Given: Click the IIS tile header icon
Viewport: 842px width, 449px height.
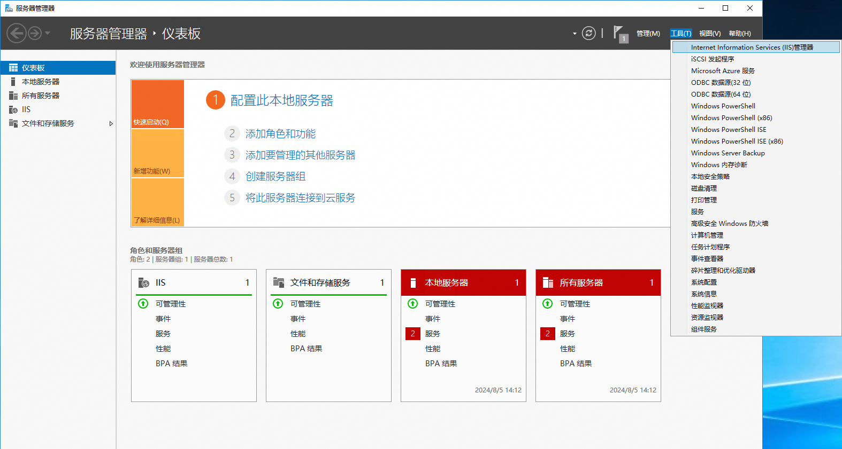Looking at the screenshot, I should tap(144, 282).
